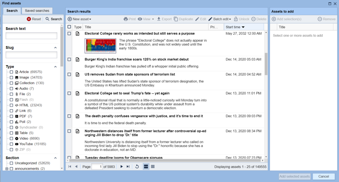
Task: Select the Burger King article checkbox
Action: point(69,59)
